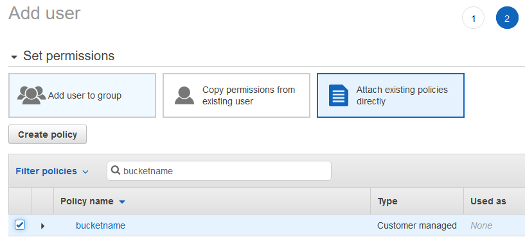525x244 pixels.
Task: Click the magnifier icon in search box
Action: 116,170
